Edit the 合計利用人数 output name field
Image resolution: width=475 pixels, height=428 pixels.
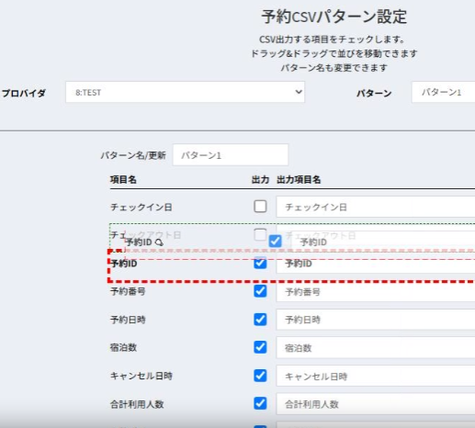376,404
